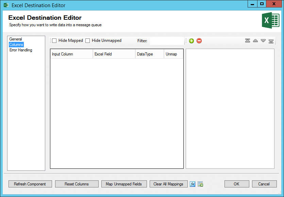Focus the Filter text field

(167, 41)
